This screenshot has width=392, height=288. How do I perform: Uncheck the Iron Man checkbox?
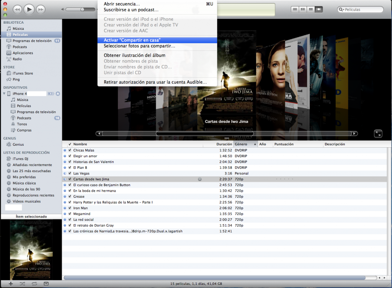tap(70, 208)
